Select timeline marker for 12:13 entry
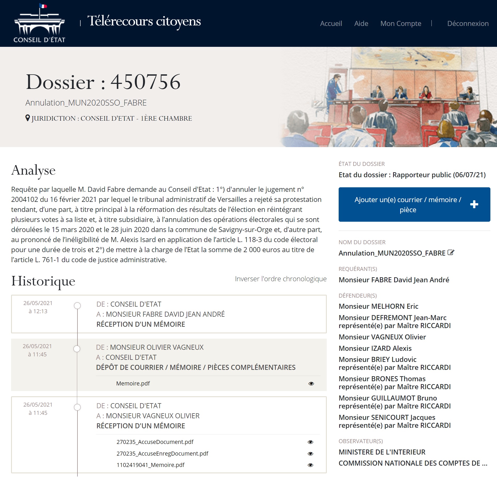 click(77, 306)
